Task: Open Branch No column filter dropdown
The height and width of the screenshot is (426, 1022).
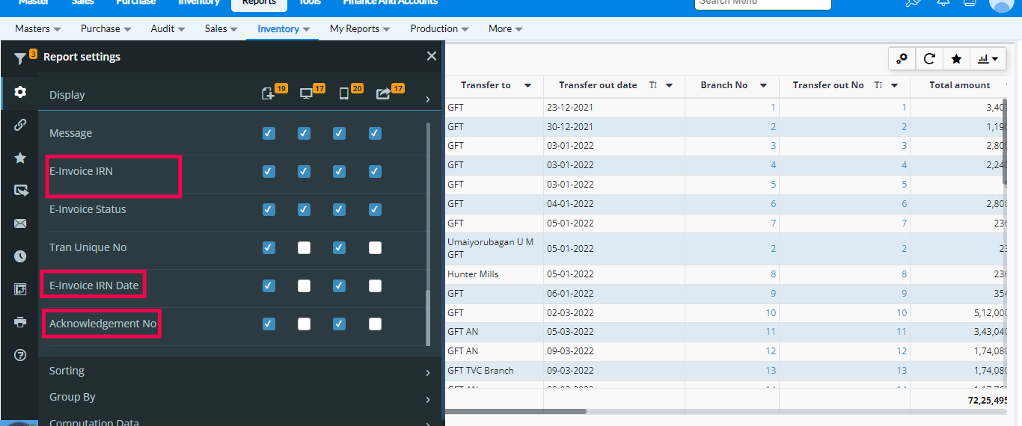Action: (x=763, y=85)
